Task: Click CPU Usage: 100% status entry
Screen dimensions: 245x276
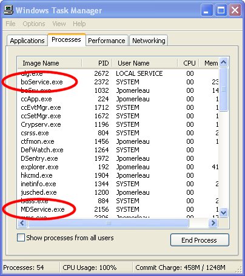Action: click(90, 268)
